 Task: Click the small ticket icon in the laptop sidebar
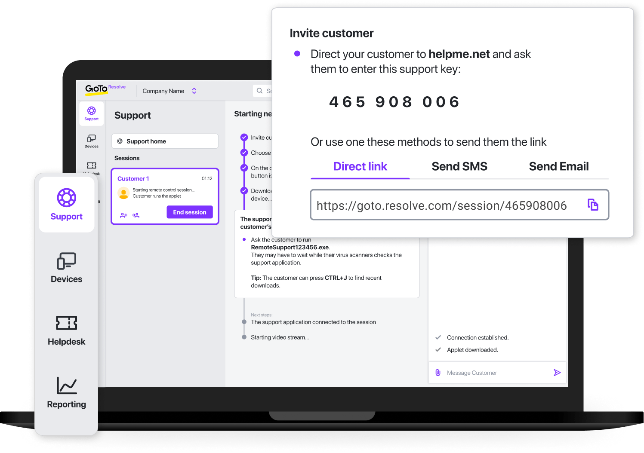click(x=91, y=165)
